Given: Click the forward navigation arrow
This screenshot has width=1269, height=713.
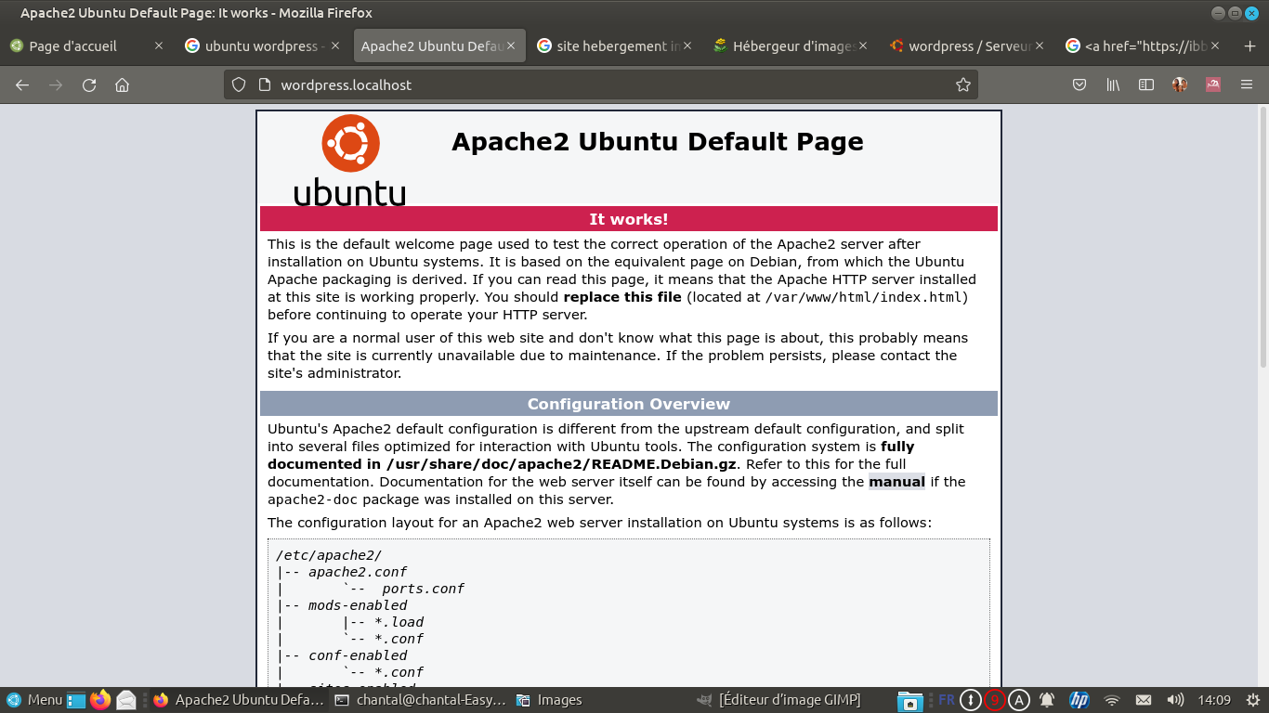Looking at the screenshot, I should click(x=56, y=84).
